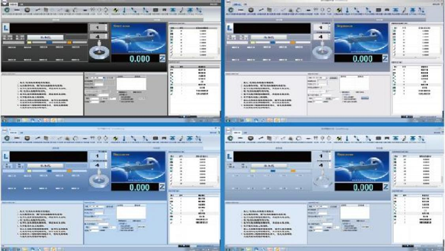Screen dimensions: 445x251
Task: Expand the combo box at the head of the dark-themed window's gray settings panel
Action: point(95,78)
